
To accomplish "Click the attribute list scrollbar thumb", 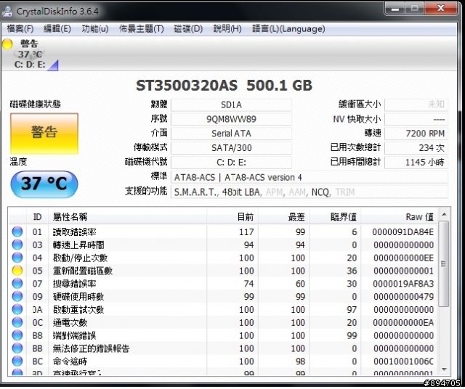I will 444,263.
